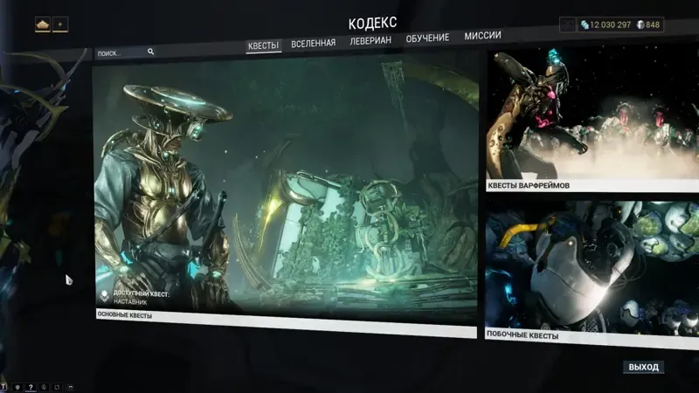This screenshot has height=393, width=699.
Task: Click the credits currency icon
Action: [585, 25]
